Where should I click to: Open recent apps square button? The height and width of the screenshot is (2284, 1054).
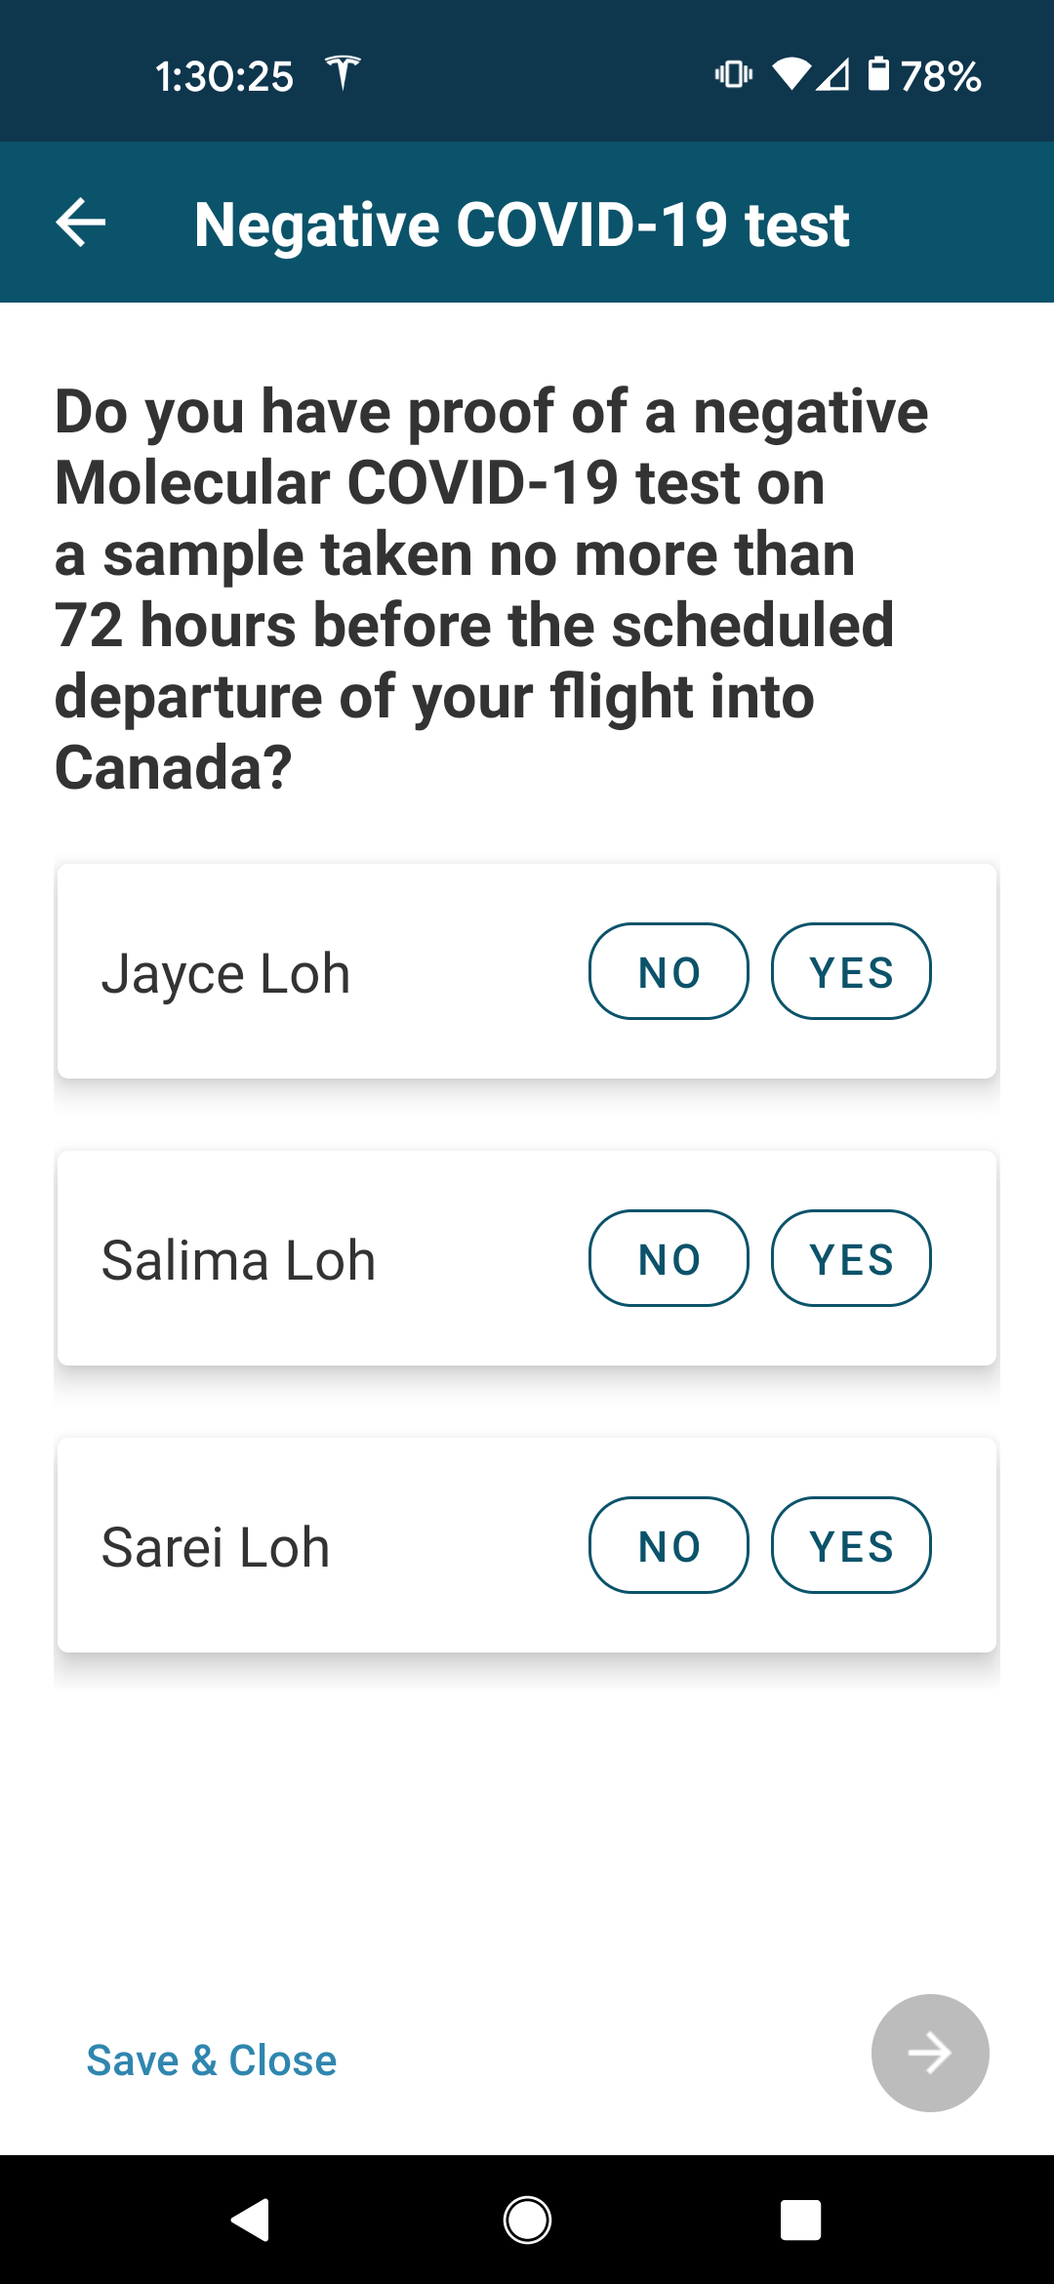(x=800, y=2220)
